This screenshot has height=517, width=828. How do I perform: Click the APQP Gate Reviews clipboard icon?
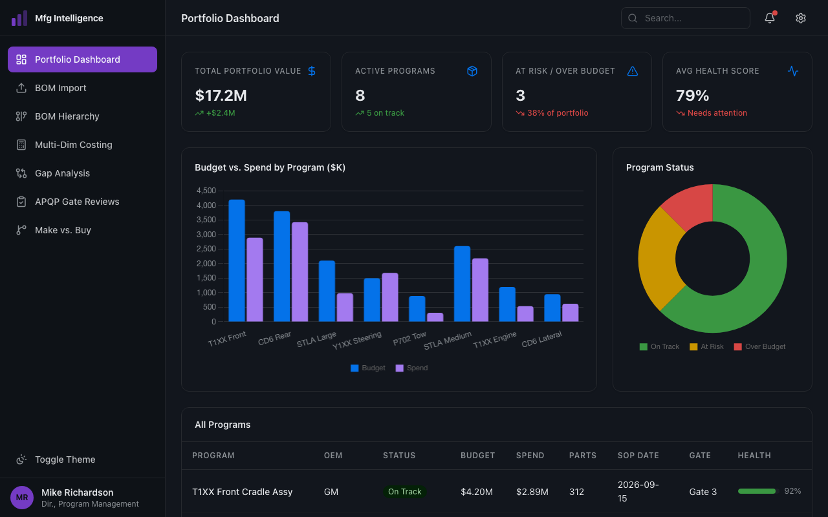pyautogui.click(x=21, y=202)
